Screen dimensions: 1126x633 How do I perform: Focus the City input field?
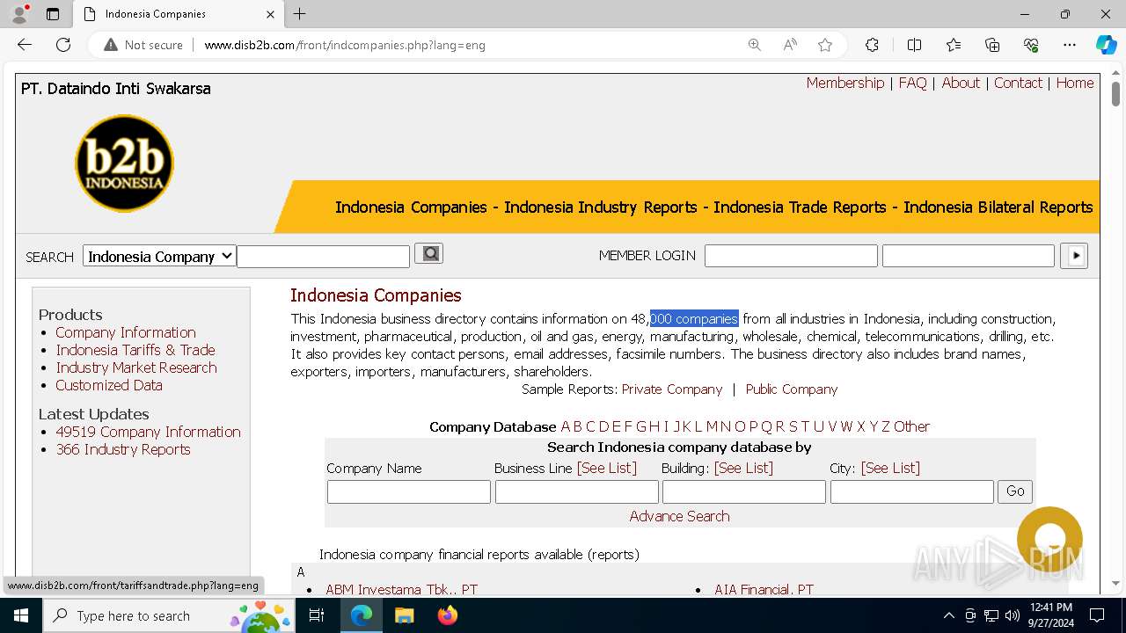click(x=912, y=491)
